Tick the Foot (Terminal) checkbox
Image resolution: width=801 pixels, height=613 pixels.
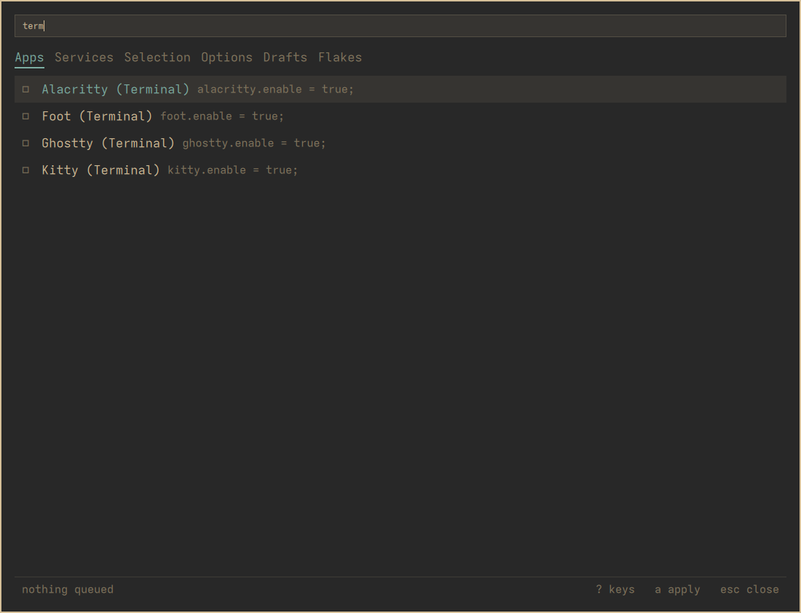tap(25, 116)
